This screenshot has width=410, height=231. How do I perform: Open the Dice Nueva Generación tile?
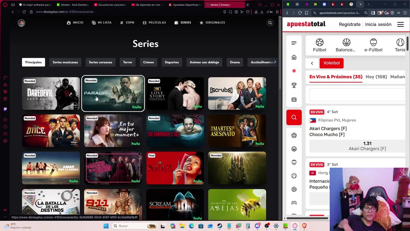click(x=51, y=131)
